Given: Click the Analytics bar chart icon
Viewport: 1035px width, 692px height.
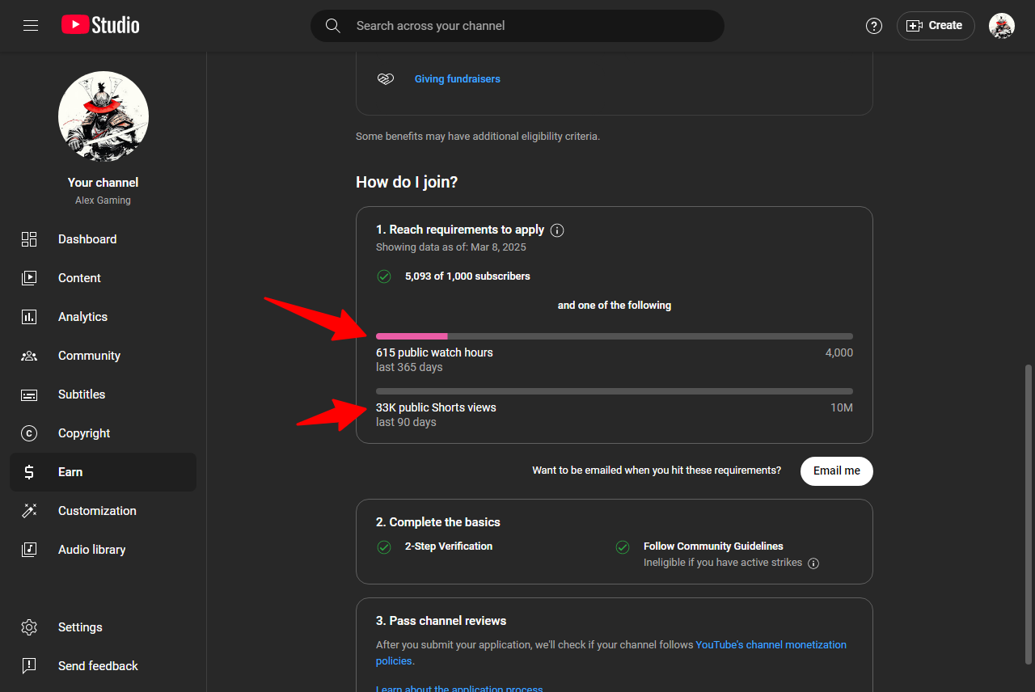Looking at the screenshot, I should point(29,317).
